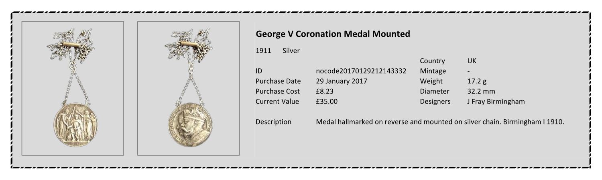Click the current value £35.00
The height and width of the screenshot is (180, 602).
tap(327, 101)
